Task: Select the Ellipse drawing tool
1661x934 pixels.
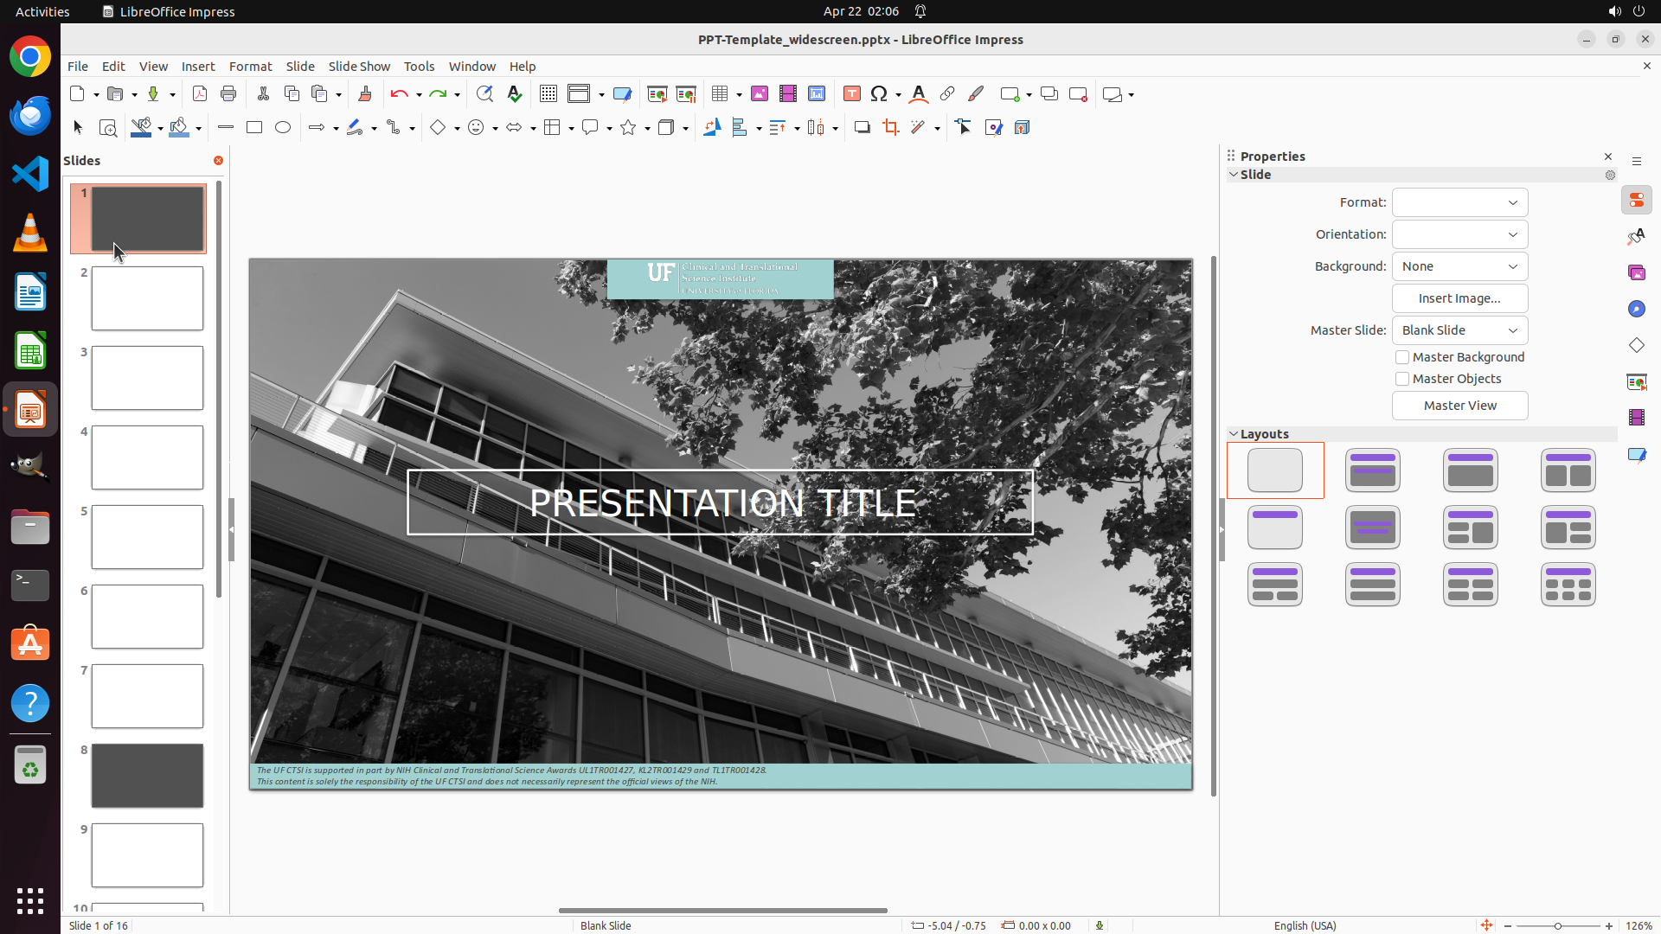Action: coord(283,128)
